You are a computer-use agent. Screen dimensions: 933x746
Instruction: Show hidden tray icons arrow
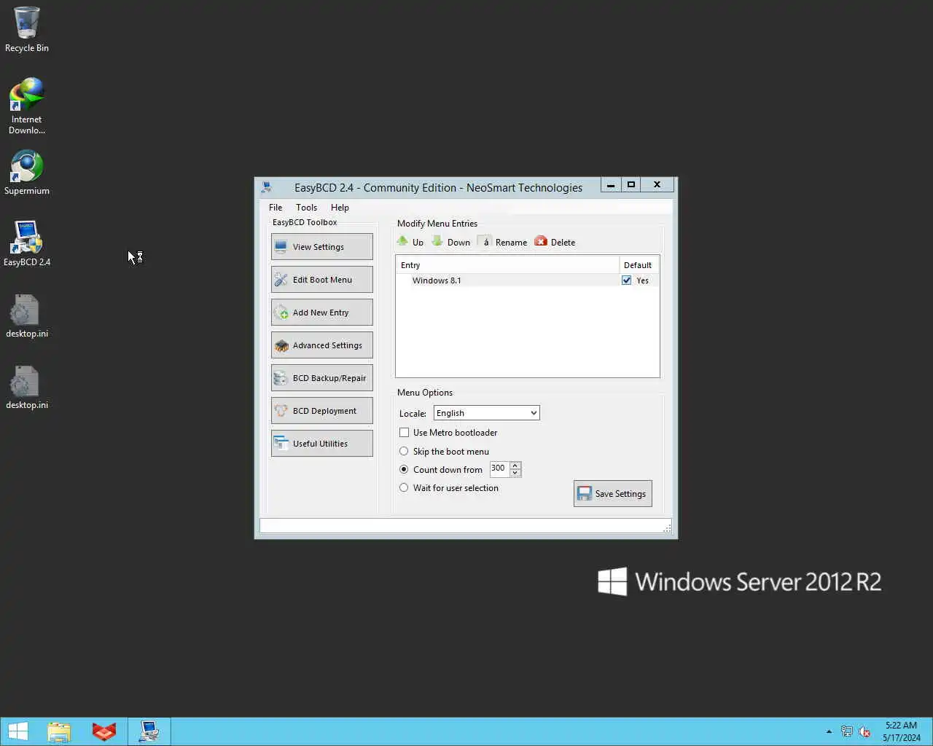pyautogui.click(x=829, y=731)
